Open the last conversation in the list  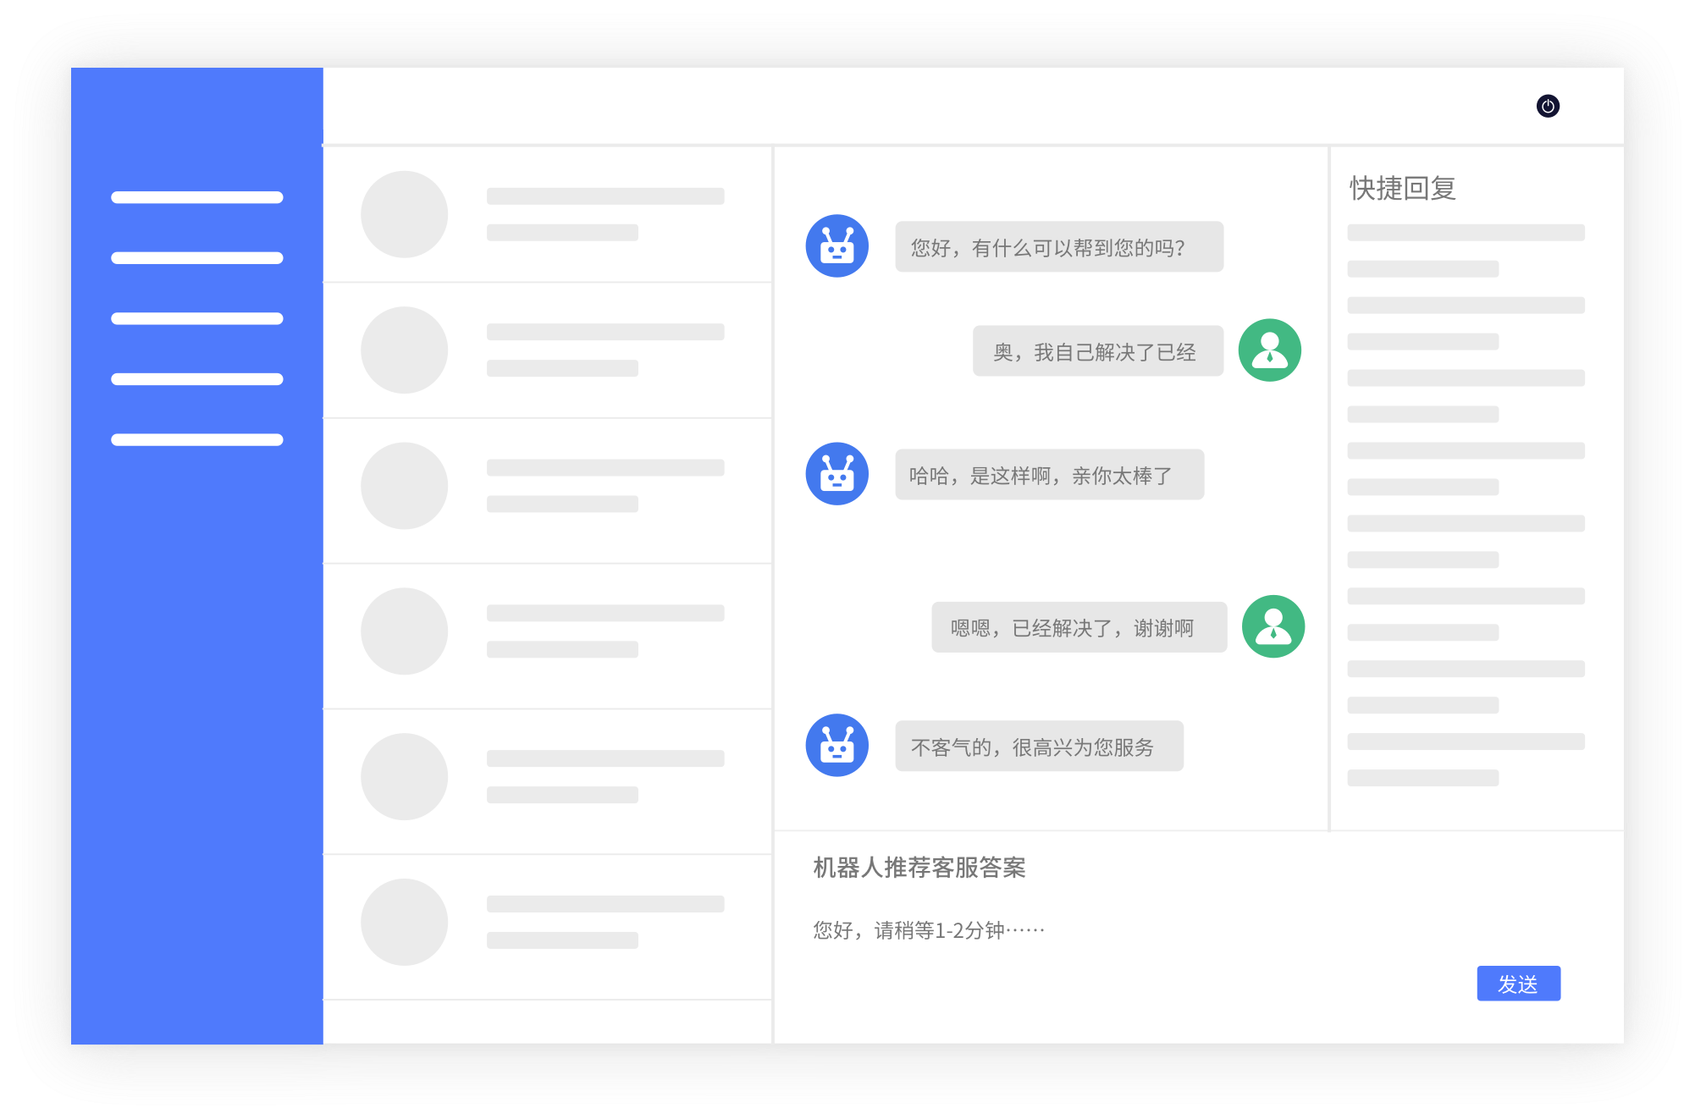(x=547, y=923)
